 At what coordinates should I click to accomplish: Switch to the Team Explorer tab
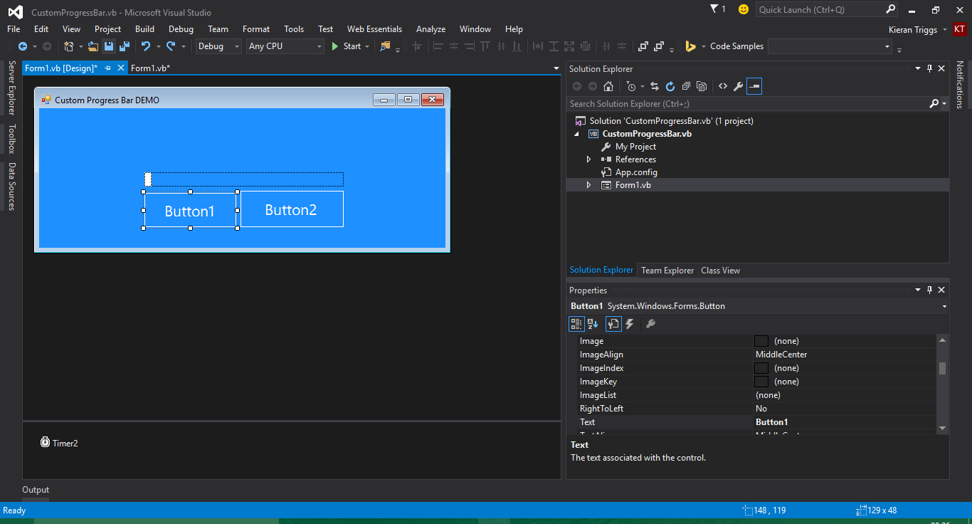click(667, 271)
